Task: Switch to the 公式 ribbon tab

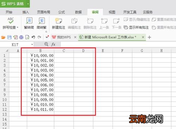Action: 62,12
